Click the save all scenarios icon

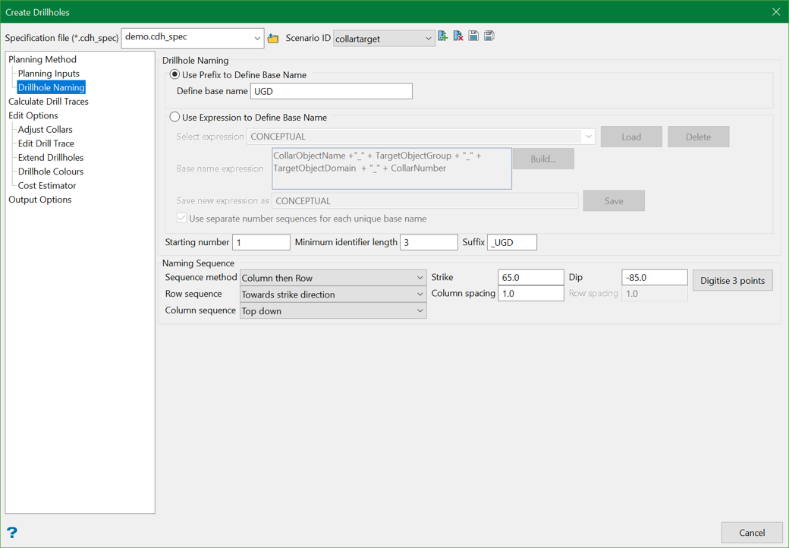[x=489, y=36]
